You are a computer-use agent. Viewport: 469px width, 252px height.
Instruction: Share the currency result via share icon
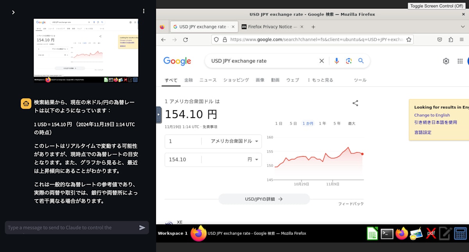pos(355,103)
